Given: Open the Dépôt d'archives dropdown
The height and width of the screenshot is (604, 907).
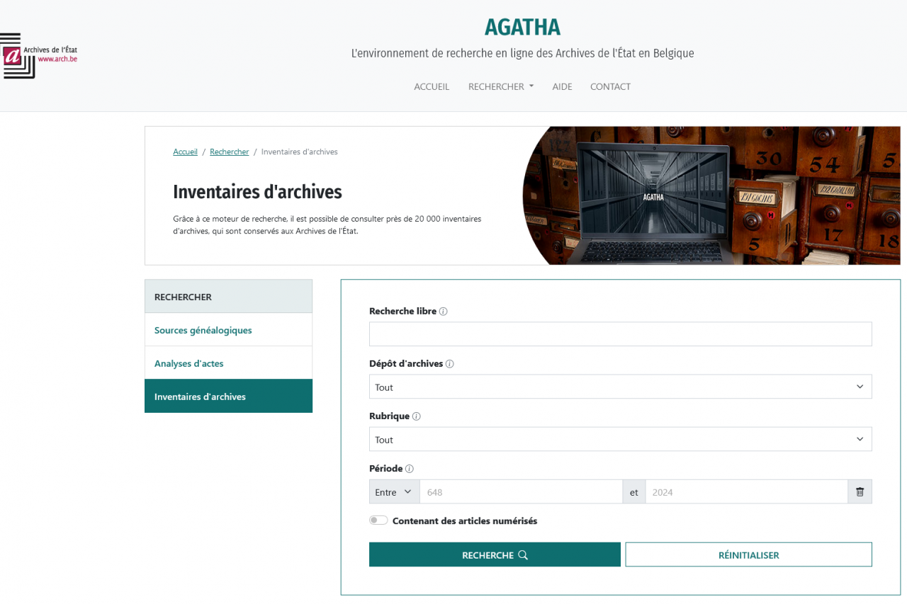Looking at the screenshot, I should click(x=620, y=387).
